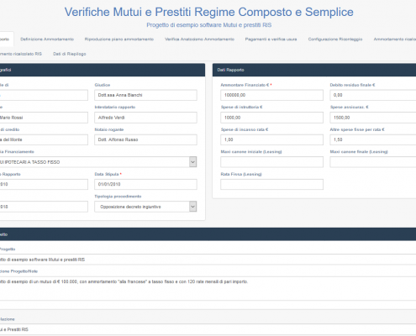Edit the Ammontare Finanziato amount field
The width and height of the screenshot is (416, 336).
(271, 95)
